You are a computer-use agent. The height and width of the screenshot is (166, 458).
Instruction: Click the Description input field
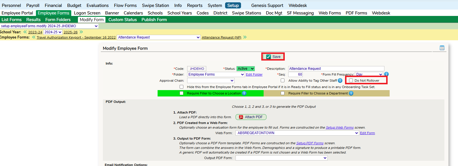336,69
